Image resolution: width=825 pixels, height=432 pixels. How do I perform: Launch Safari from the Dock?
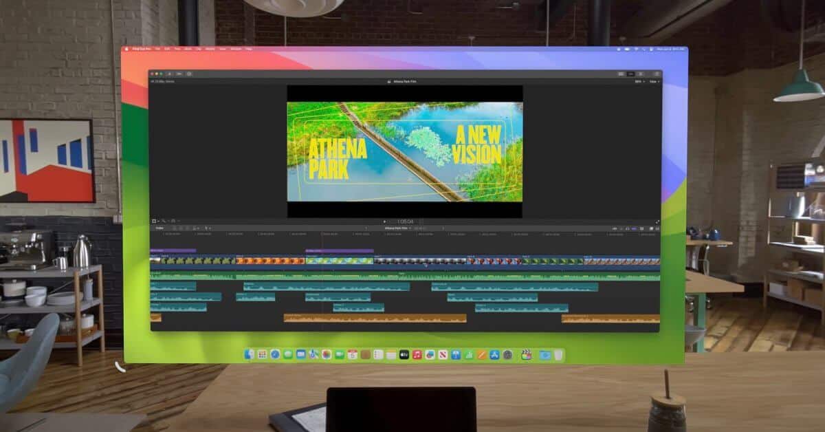click(275, 355)
